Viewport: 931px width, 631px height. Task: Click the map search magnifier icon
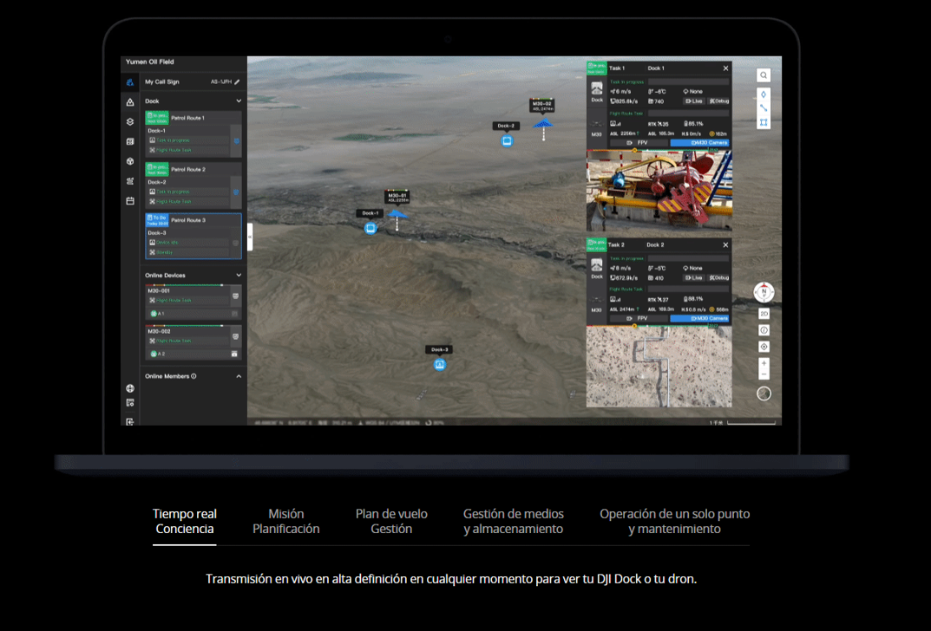pyautogui.click(x=764, y=75)
